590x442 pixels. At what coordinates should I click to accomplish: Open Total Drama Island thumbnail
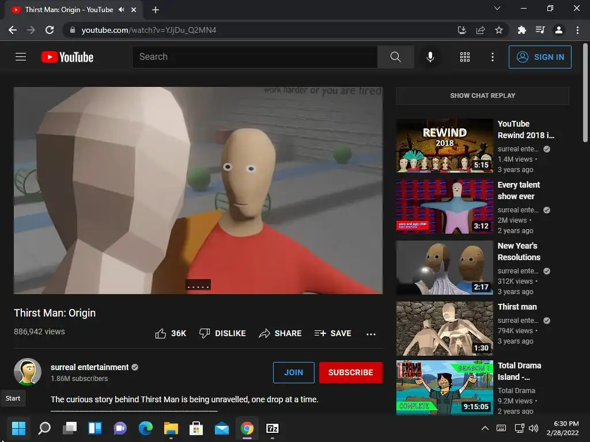pyautogui.click(x=444, y=387)
